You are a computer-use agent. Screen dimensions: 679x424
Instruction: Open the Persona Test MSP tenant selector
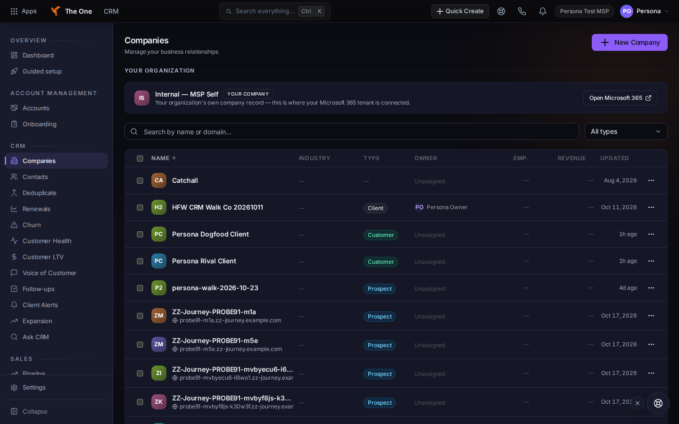[584, 11]
